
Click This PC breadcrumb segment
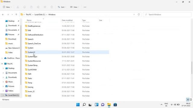[29, 15]
